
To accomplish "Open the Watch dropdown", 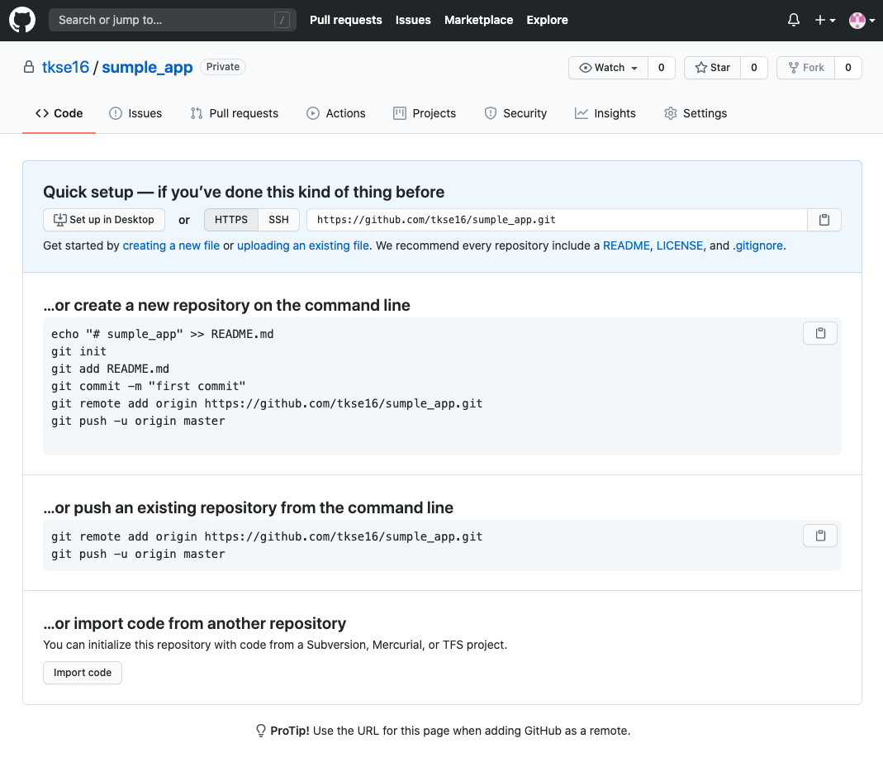I will click(608, 67).
